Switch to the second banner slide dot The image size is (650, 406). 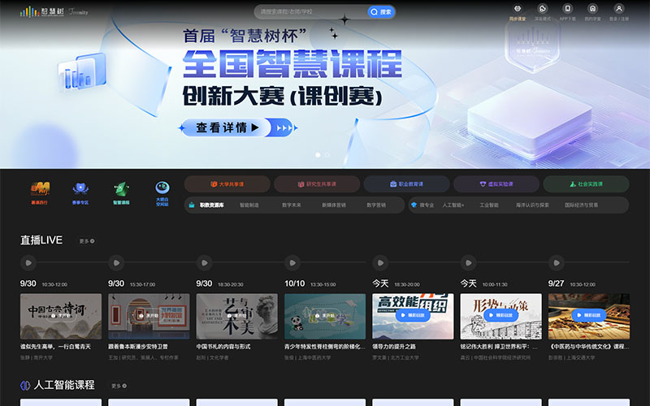click(327, 154)
